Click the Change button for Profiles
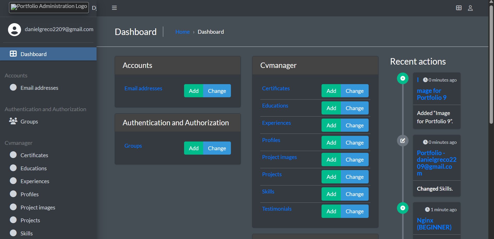This screenshot has height=239, width=494. pyautogui.click(x=354, y=143)
